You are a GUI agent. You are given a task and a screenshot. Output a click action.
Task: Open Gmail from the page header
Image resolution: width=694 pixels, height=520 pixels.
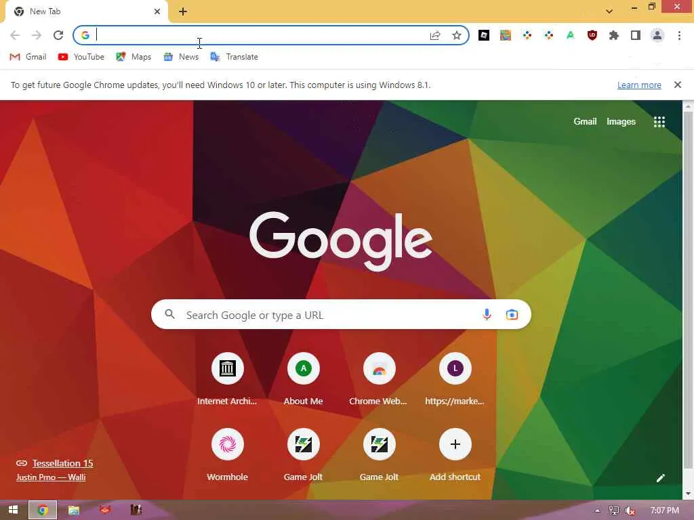585,122
